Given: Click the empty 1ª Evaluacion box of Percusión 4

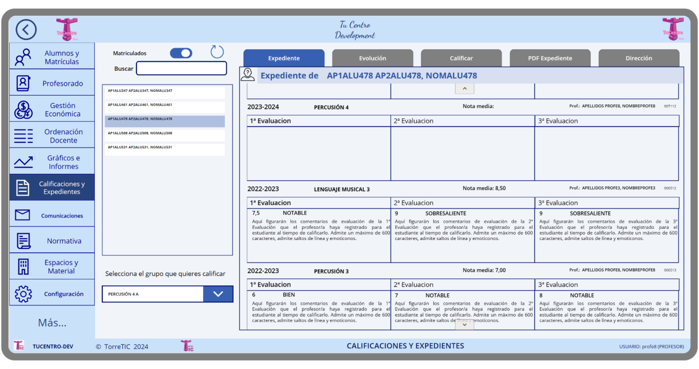Looking at the screenshot, I should pyautogui.click(x=319, y=154).
